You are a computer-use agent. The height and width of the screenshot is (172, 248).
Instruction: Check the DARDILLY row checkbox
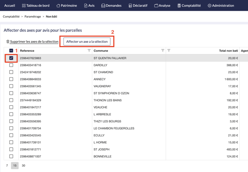pyautogui.click(x=11, y=65)
